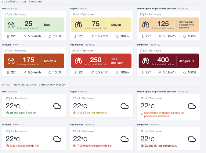Click the 'Mauvaise qualité de l'air' orange text
The image size is (206, 153).
[x=25, y=146]
